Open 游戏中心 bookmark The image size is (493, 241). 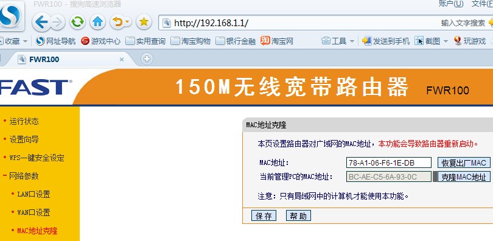pyautogui.click(x=100, y=41)
